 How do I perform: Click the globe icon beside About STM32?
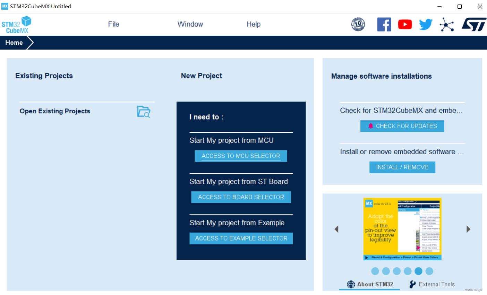[x=351, y=284]
